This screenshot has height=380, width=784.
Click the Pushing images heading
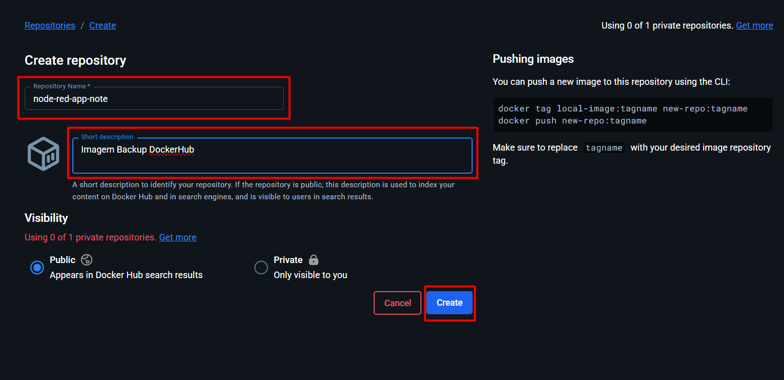(x=533, y=59)
